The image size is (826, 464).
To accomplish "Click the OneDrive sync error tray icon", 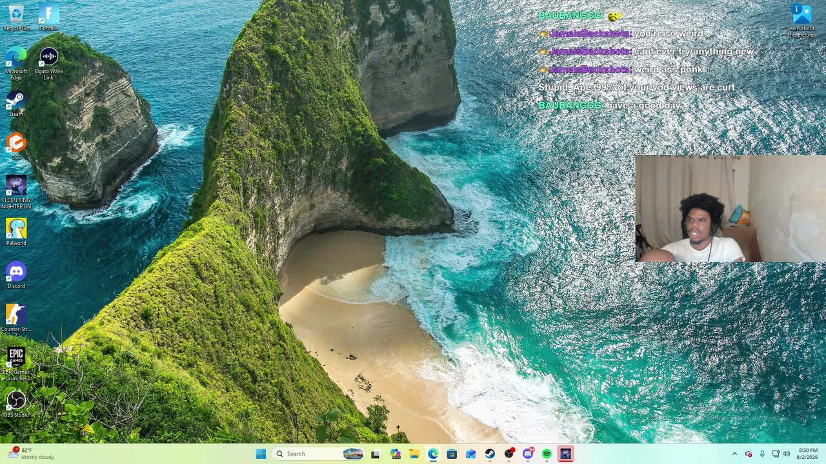I will 749,454.
